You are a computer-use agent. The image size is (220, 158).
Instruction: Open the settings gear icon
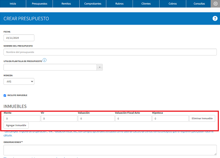click(215, 3)
